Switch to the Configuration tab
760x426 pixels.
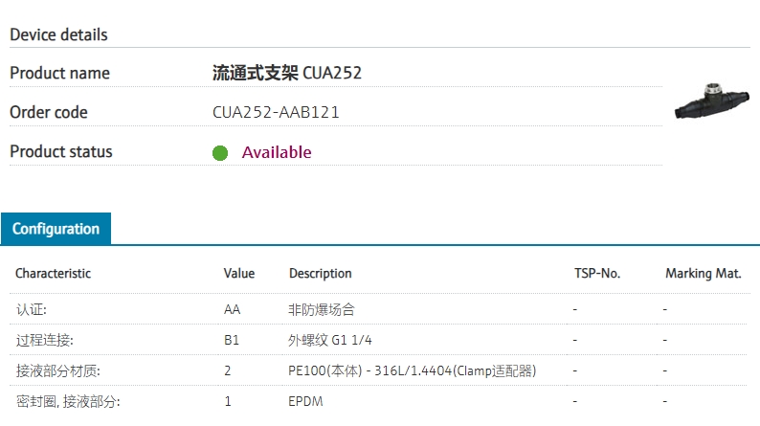[x=56, y=229]
